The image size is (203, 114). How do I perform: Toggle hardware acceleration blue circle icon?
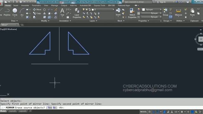[193, 112]
